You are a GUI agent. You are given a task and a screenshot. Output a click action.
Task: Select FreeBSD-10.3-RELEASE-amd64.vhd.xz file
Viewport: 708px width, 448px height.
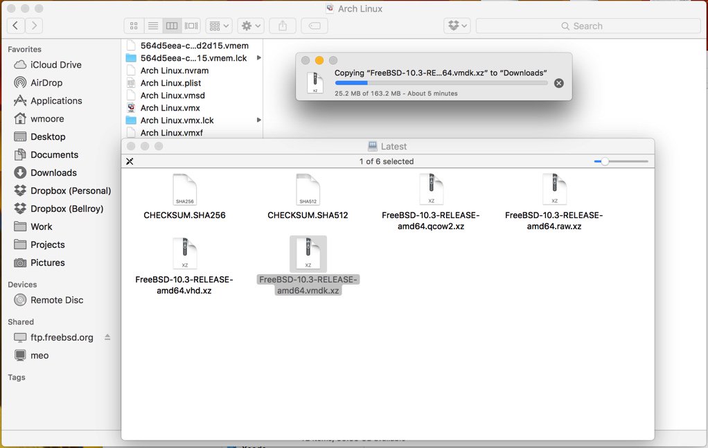tap(184, 266)
